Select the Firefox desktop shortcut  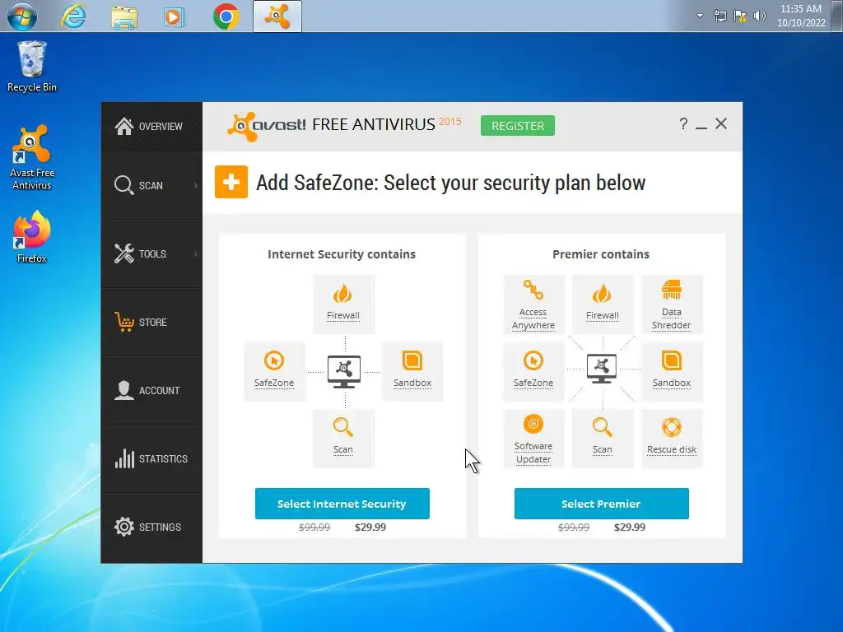[x=32, y=236]
